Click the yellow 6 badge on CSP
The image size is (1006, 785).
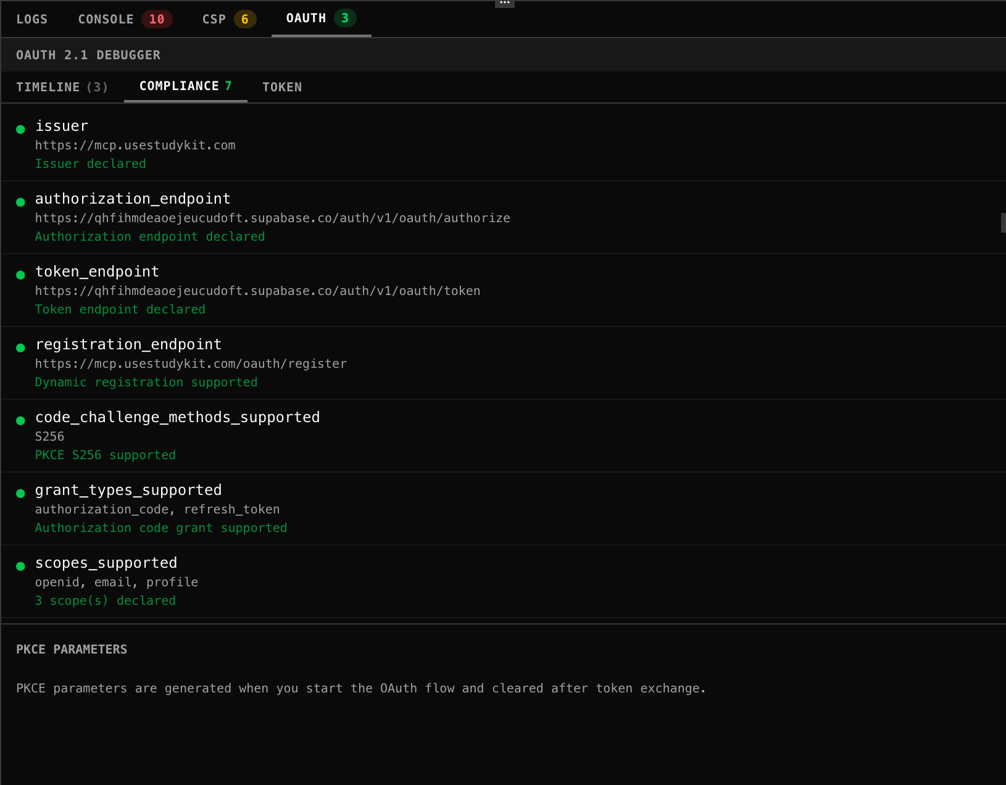point(245,19)
